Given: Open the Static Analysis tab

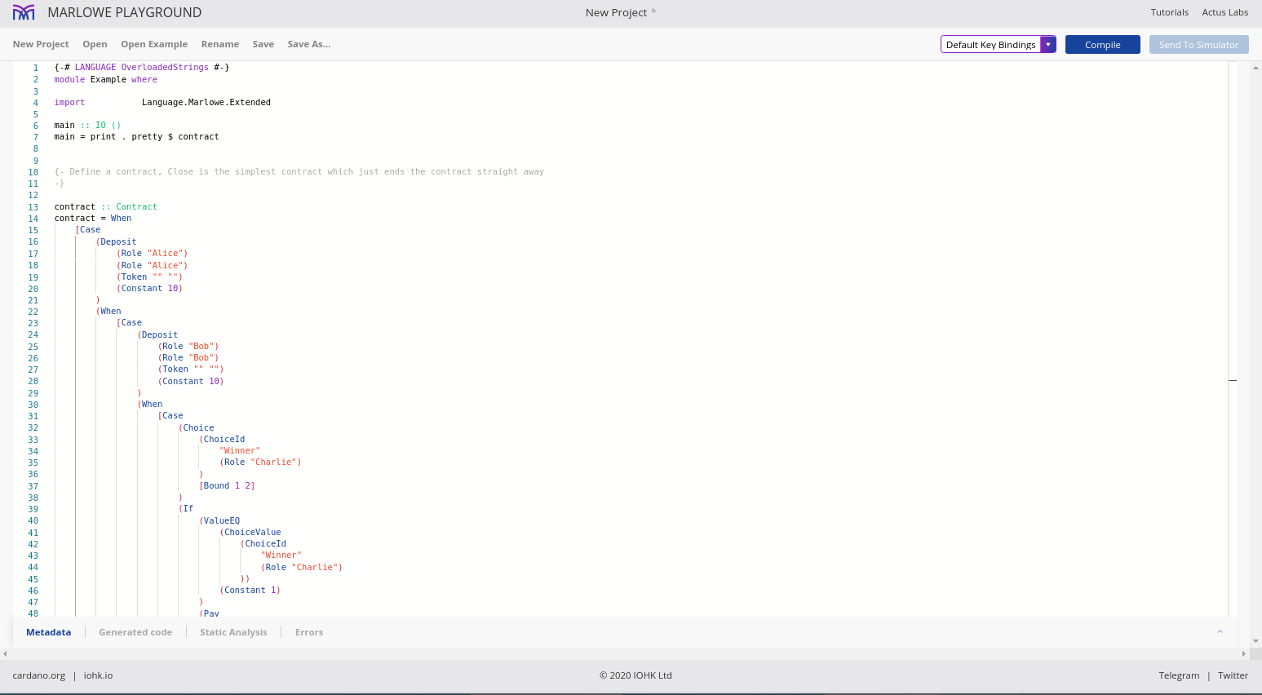Looking at the screenshot, I should coord(233,632).
